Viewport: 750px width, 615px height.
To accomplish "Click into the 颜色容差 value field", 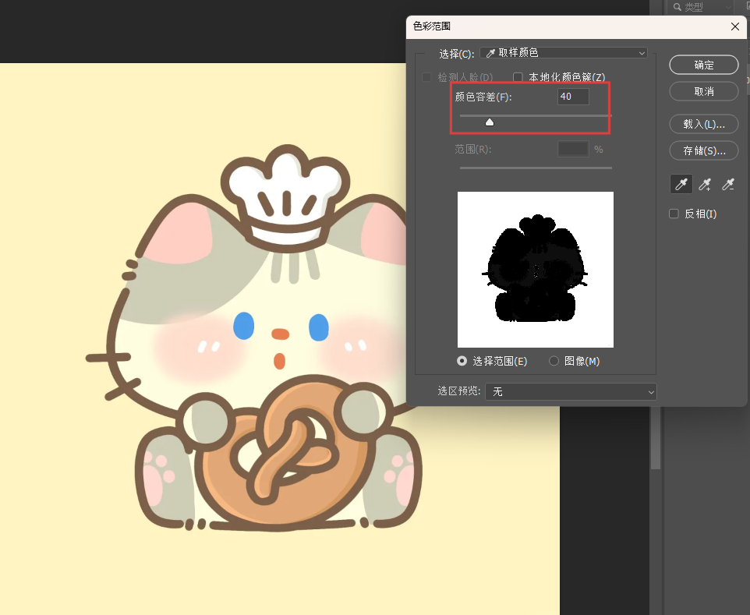I will point(573,97).
